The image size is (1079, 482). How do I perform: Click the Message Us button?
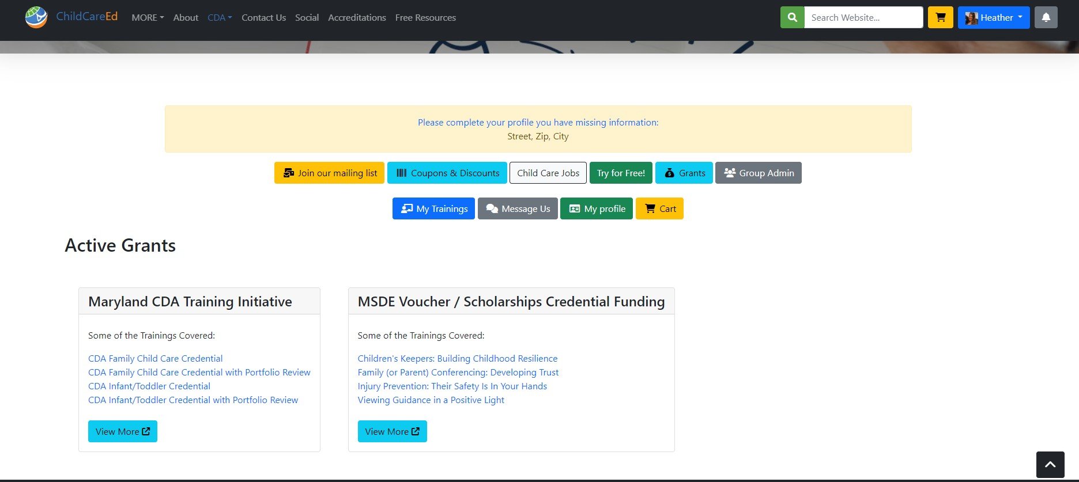[x=518, y=208]
